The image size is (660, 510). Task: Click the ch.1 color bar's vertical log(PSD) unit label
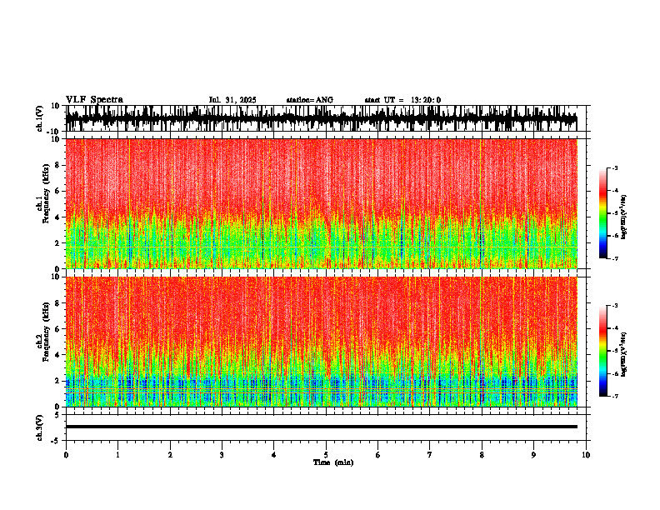(x=624, y=217)
